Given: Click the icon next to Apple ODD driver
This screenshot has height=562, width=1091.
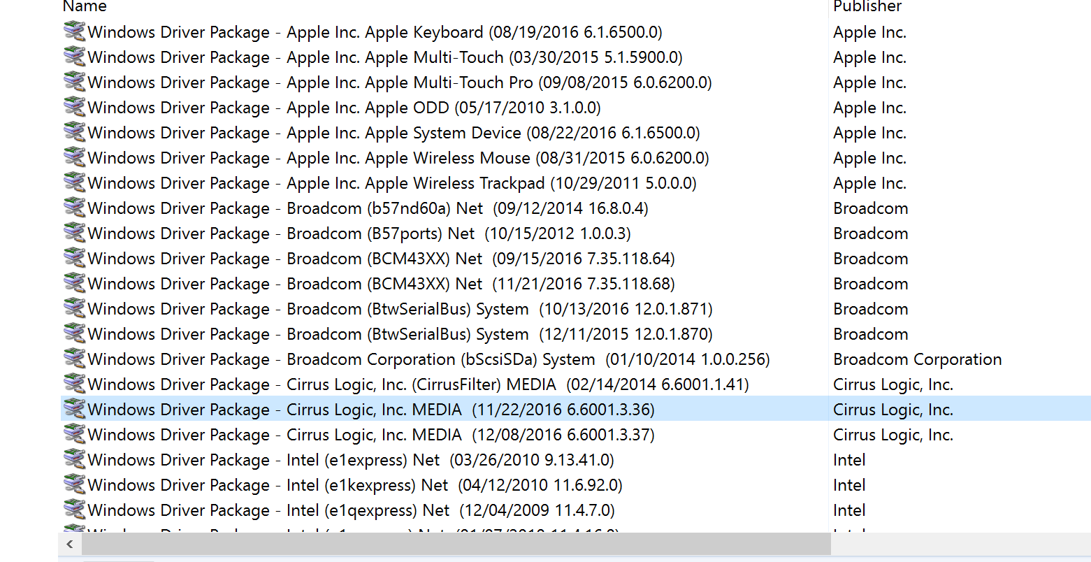Looking at the screenshot, I should pyautogui.click(x=74, y=108).
